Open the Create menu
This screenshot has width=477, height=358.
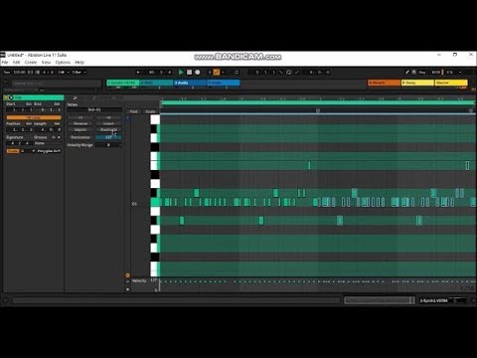(31, 63)
